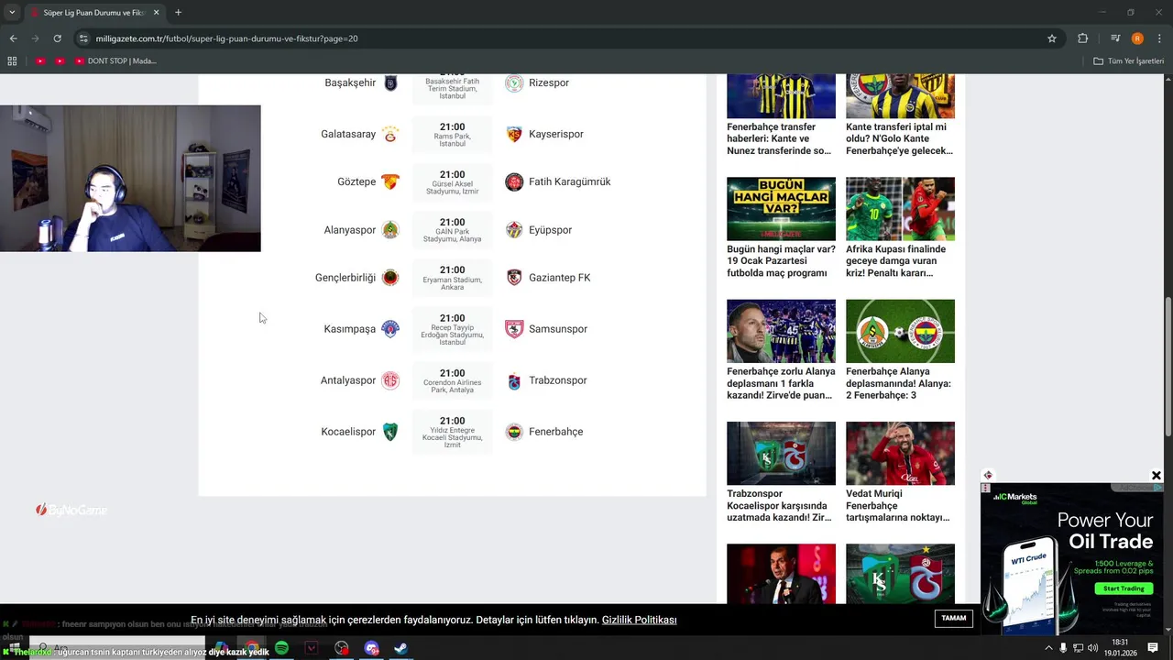The height and width of the screenshot is (660, 1173).
Task: Open media controls icon in toolbar
Action: (x=1115, y=38)
